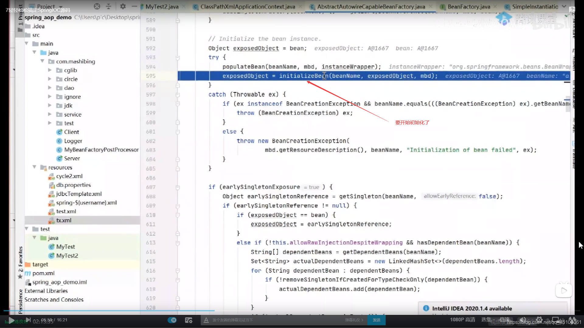Click the locate-in-project target icon

tap(97, 6)
